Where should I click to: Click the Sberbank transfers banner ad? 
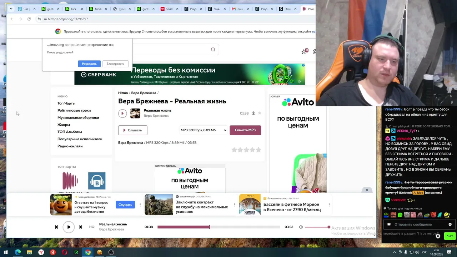click(190, 74)
